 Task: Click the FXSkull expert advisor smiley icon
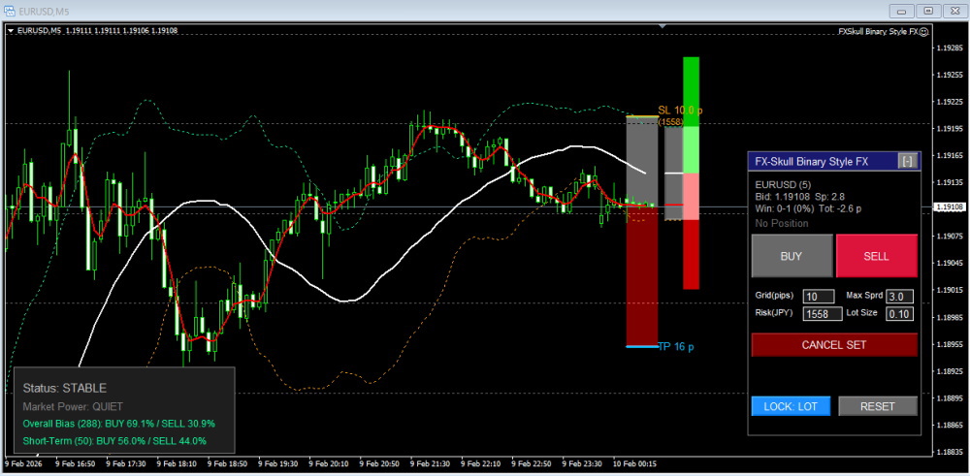pos(922,31)
